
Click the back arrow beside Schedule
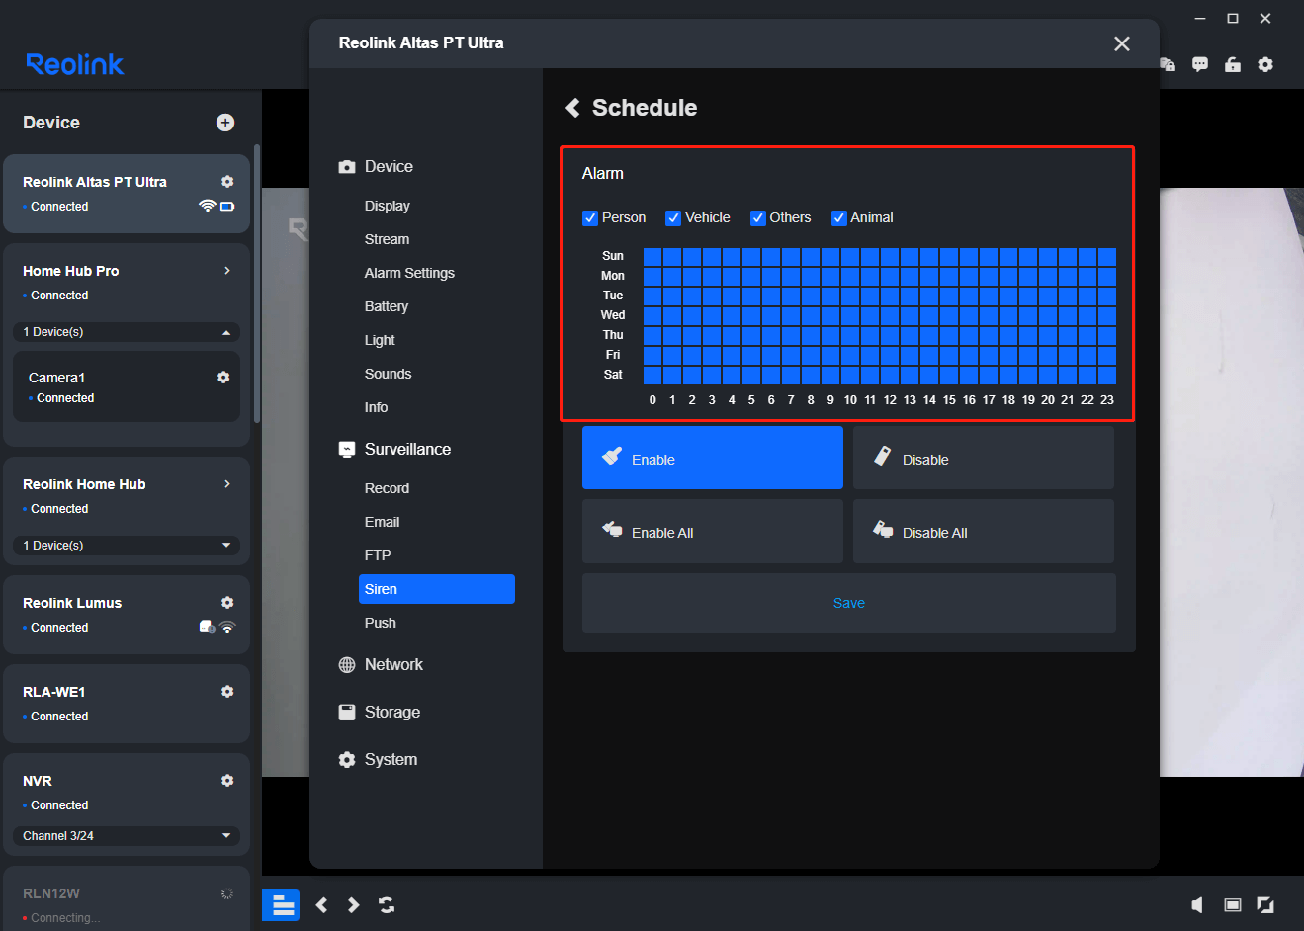click(572, 108)
